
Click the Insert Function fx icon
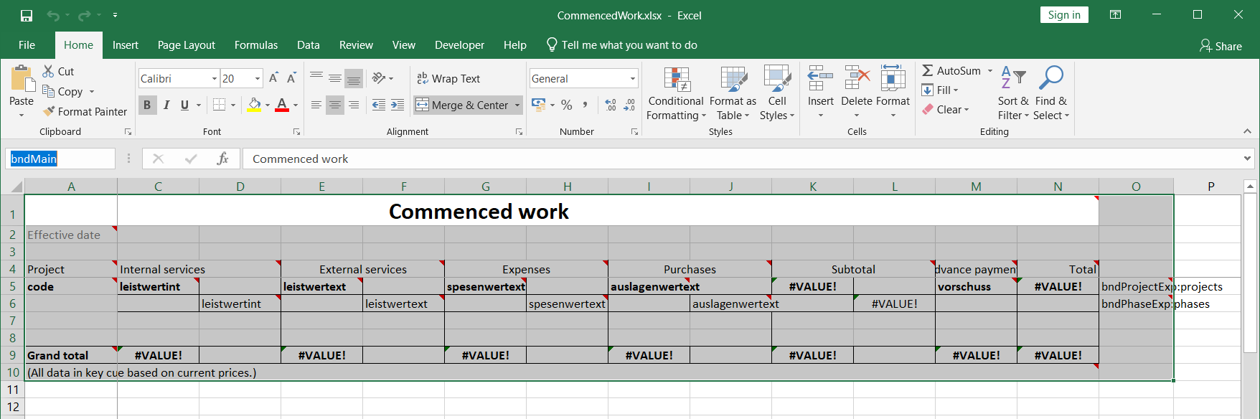222,159
